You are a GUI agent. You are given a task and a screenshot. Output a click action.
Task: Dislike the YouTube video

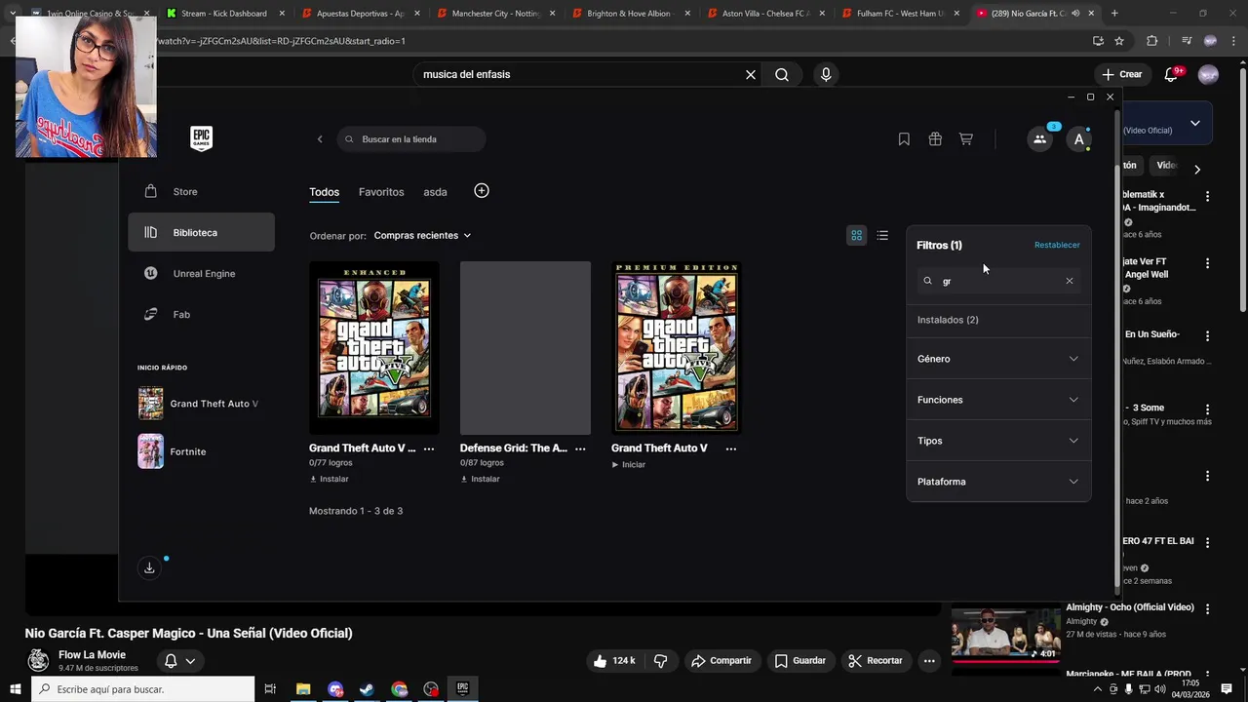(660, 661)
